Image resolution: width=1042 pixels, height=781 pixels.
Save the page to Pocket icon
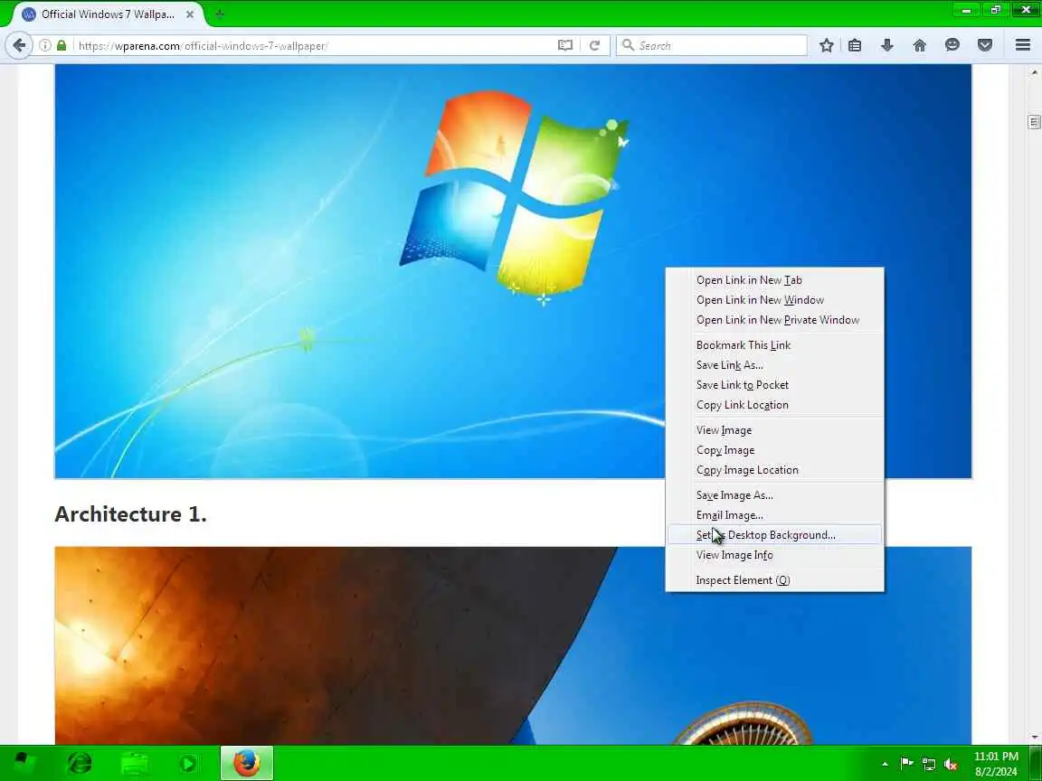[985, 45]
